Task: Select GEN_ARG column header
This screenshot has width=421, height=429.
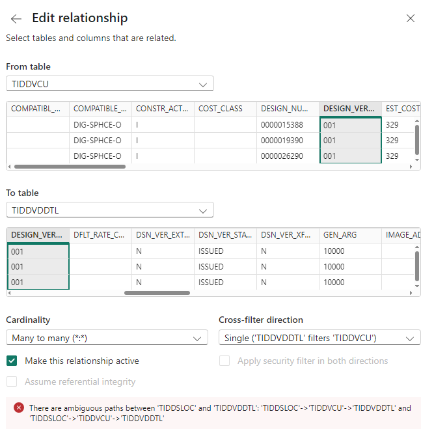Action: (x=350, y=235)
